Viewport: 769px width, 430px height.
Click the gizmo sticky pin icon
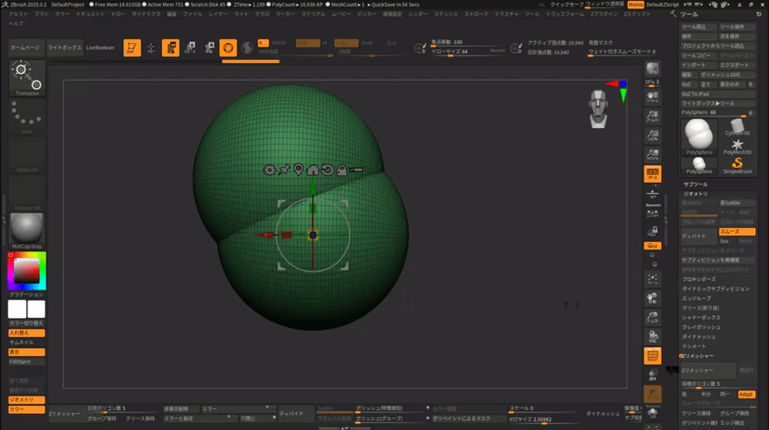pos(284,170)
